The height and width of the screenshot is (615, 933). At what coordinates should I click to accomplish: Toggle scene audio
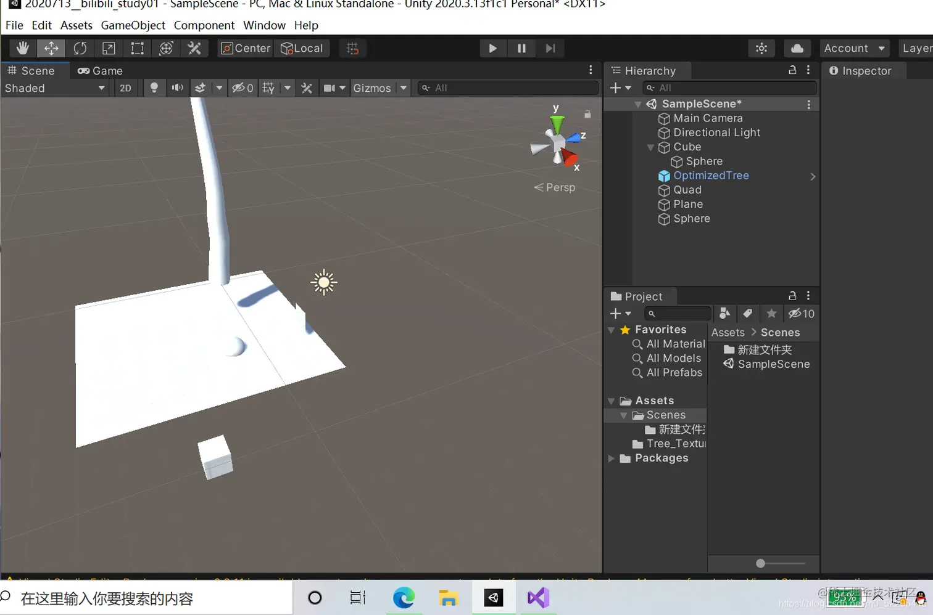pyautogui.click(x=177, y=88)
